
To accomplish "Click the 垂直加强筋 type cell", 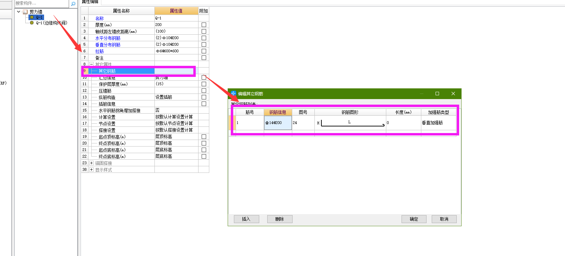I will point(439,123).
